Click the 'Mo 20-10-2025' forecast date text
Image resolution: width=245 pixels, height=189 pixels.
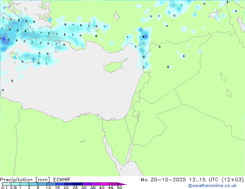(x=163, y=180)
